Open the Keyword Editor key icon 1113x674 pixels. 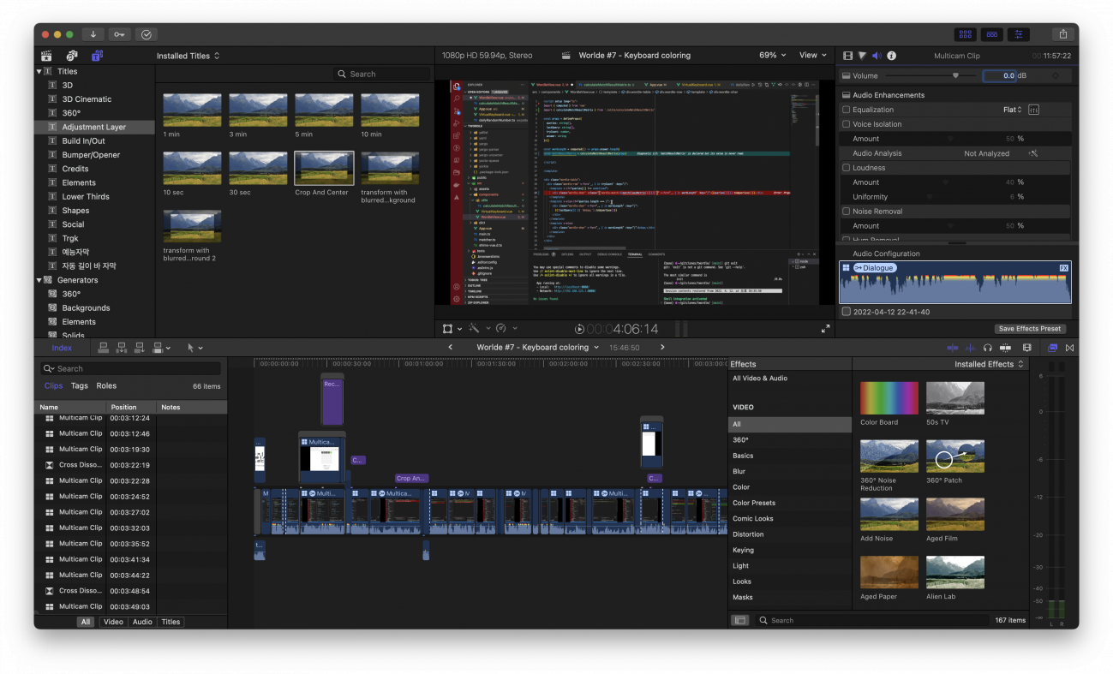(119, 34)
